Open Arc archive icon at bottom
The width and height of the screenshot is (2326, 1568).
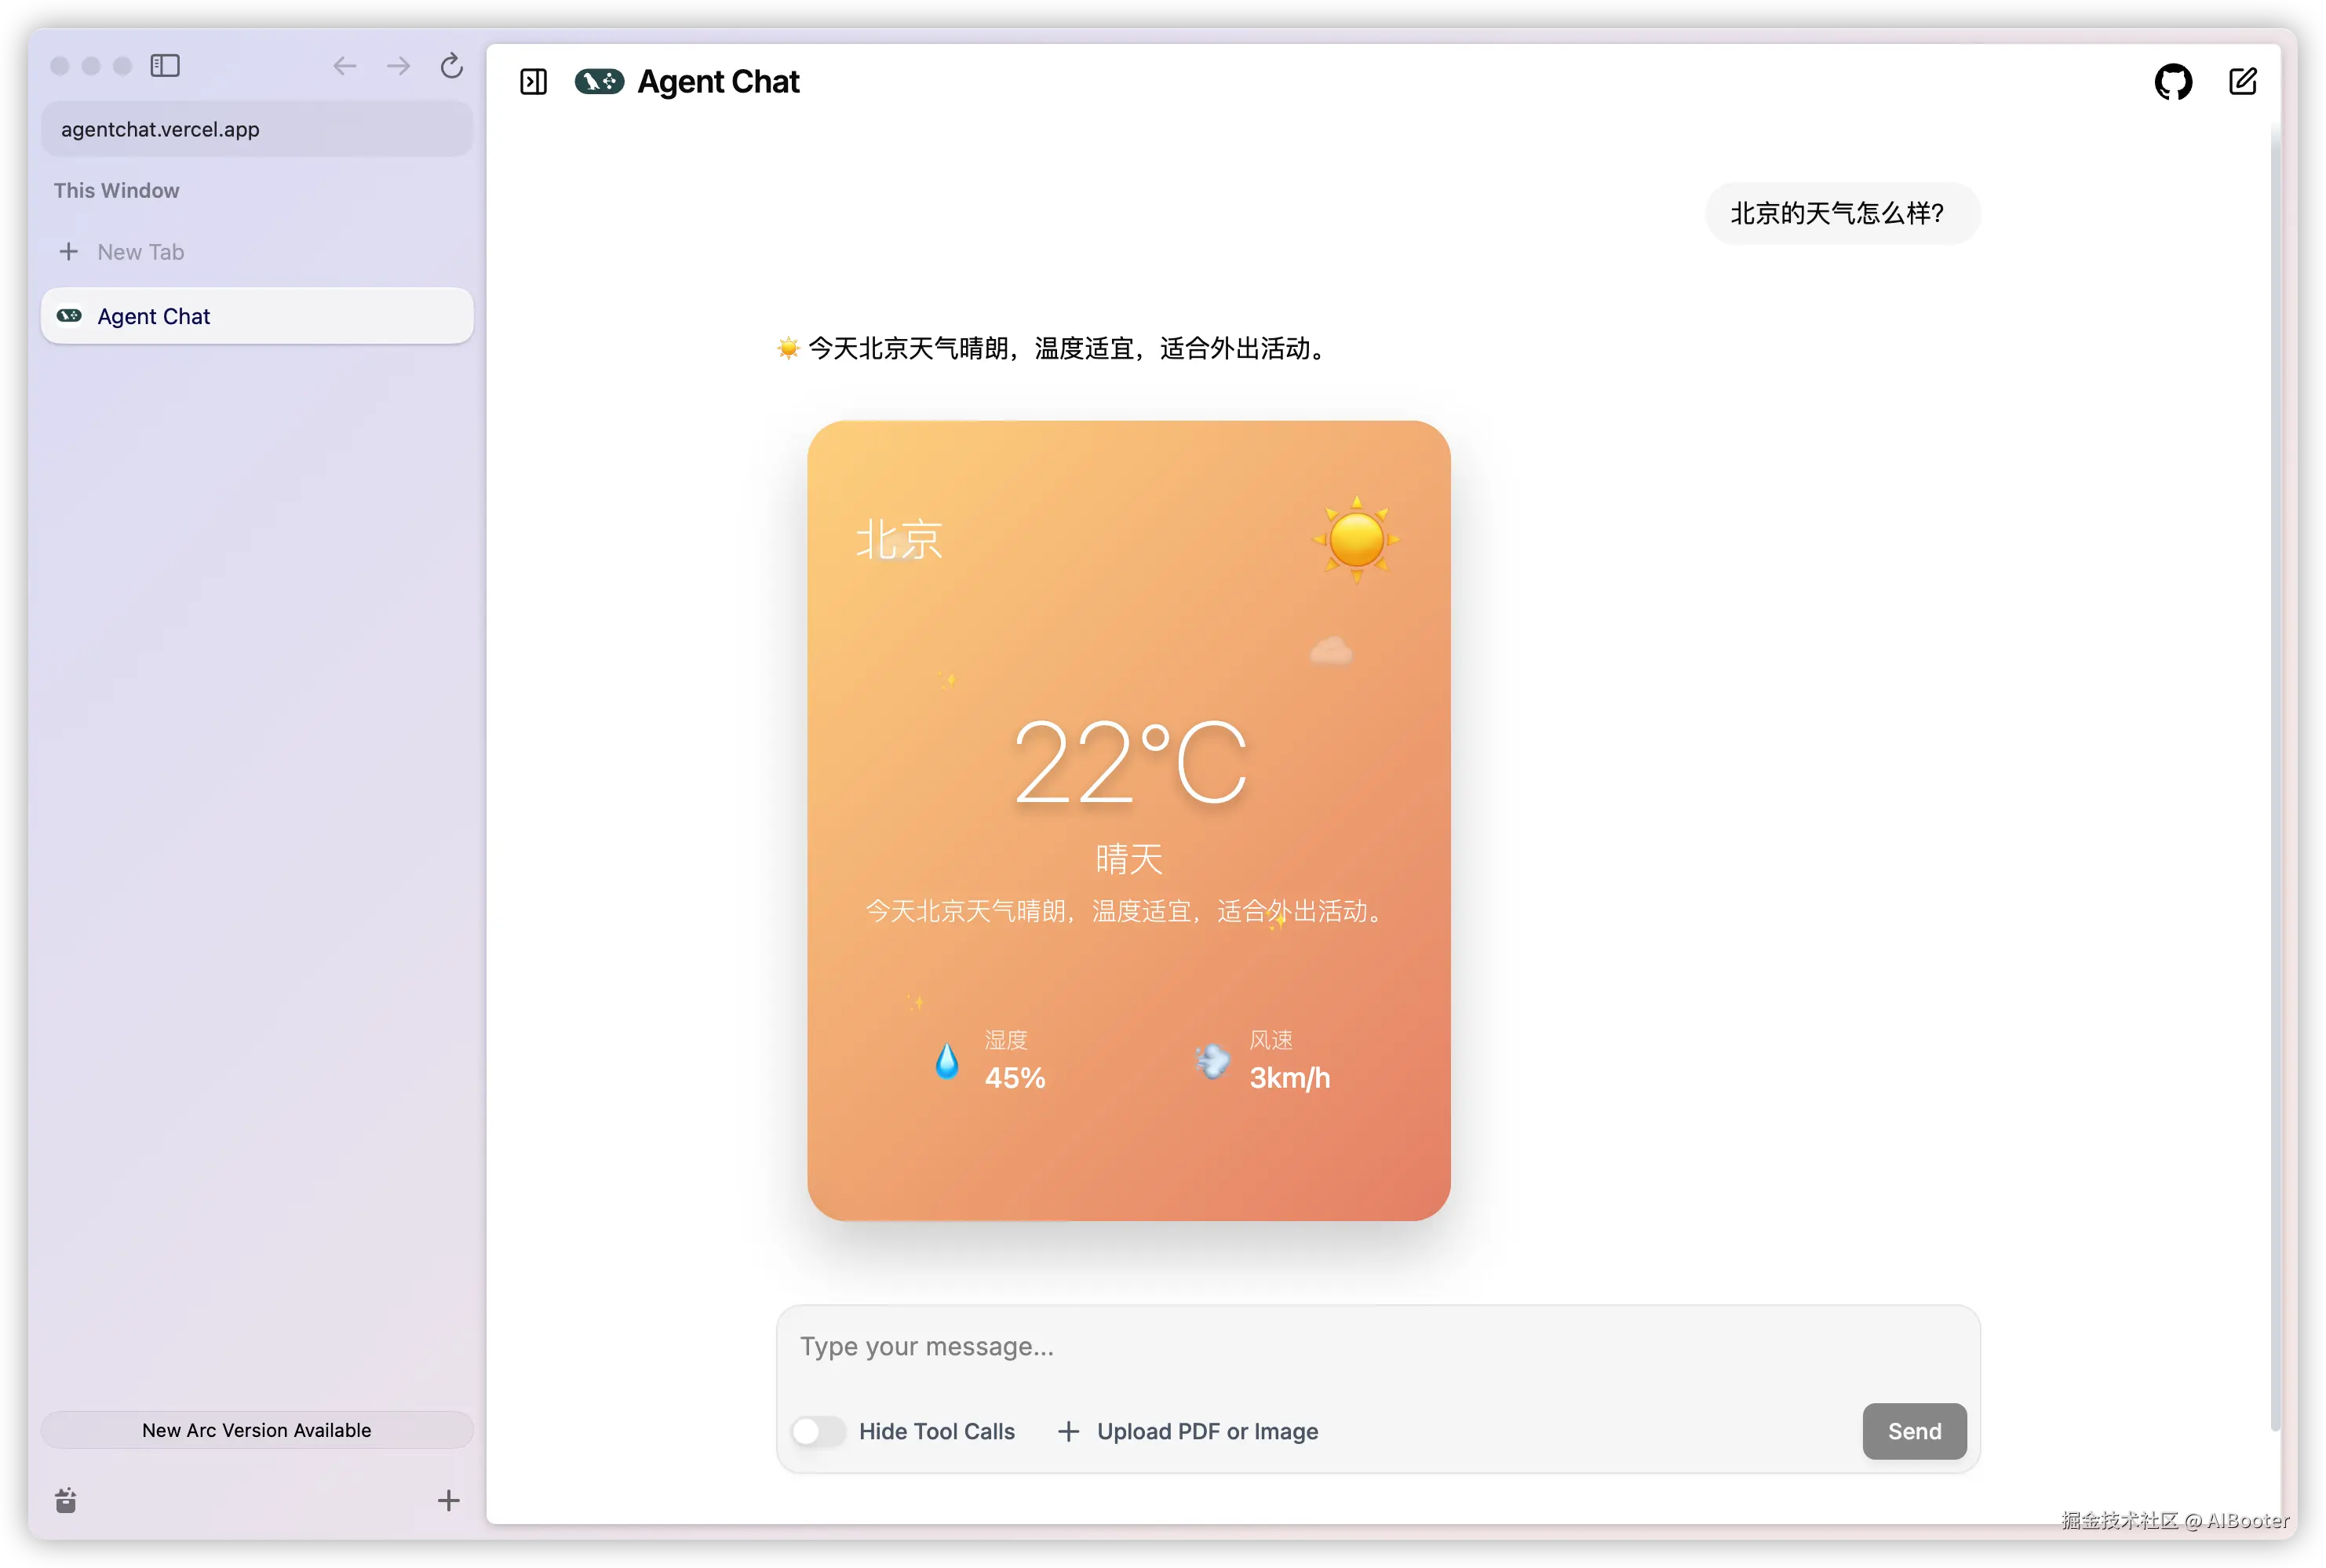pos(66,1500)
